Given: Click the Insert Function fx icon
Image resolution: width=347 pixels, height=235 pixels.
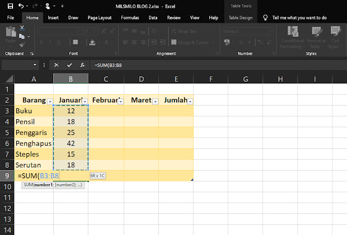Looking at the screenshot, I should pos(82,65).
